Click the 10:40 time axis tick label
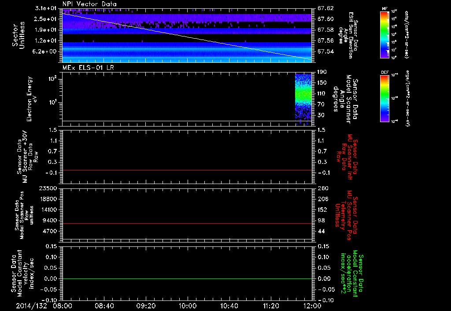451x311 pixels. [x=229, y=305]
